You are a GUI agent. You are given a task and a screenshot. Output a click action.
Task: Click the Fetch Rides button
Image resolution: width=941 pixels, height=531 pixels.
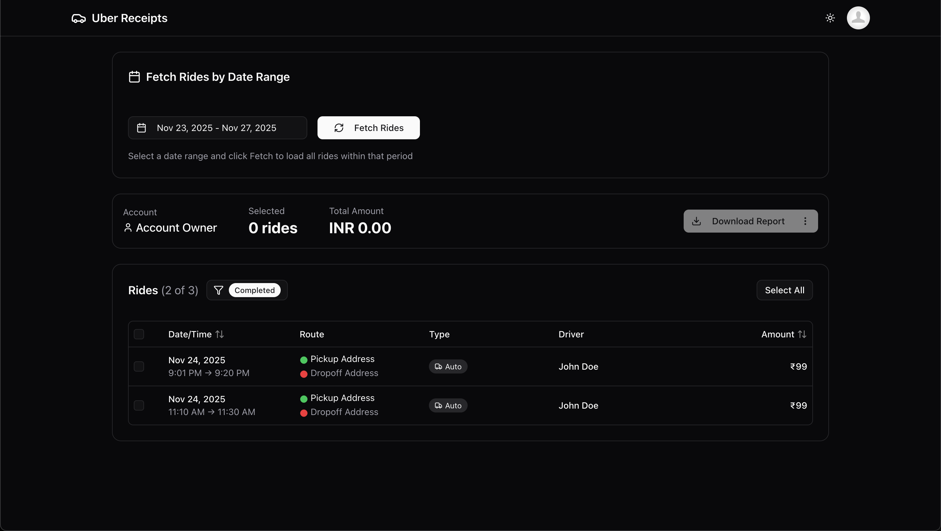(368, 128)
